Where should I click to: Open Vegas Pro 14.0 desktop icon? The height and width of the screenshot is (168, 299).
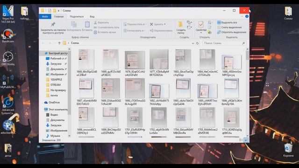pos(8,14)
